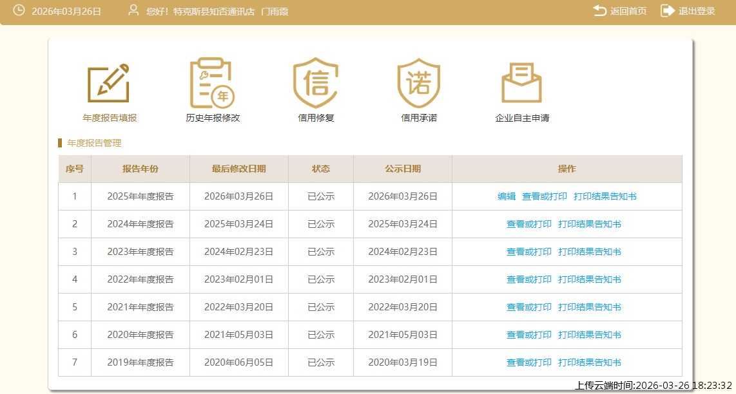Print result notice for 2020 report
Viewport: 736px width, 394px height.
coord(589,335)
